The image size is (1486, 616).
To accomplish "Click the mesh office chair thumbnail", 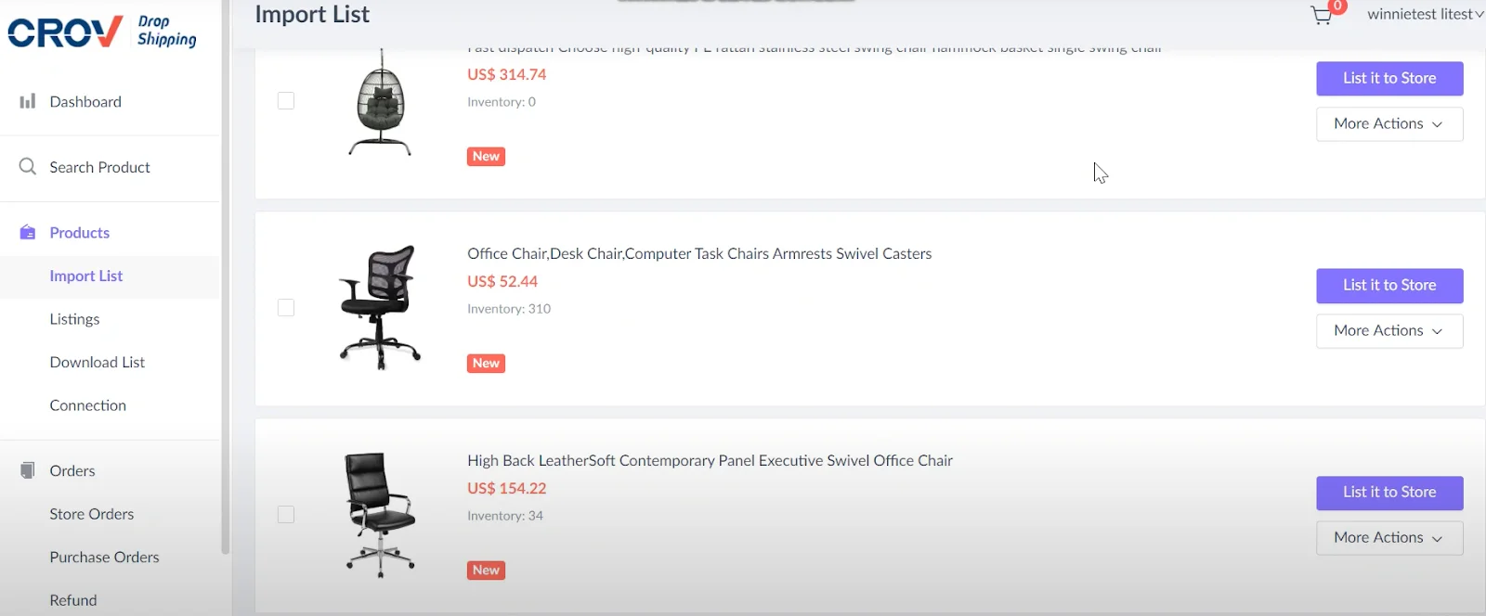I will coord(380,308).
